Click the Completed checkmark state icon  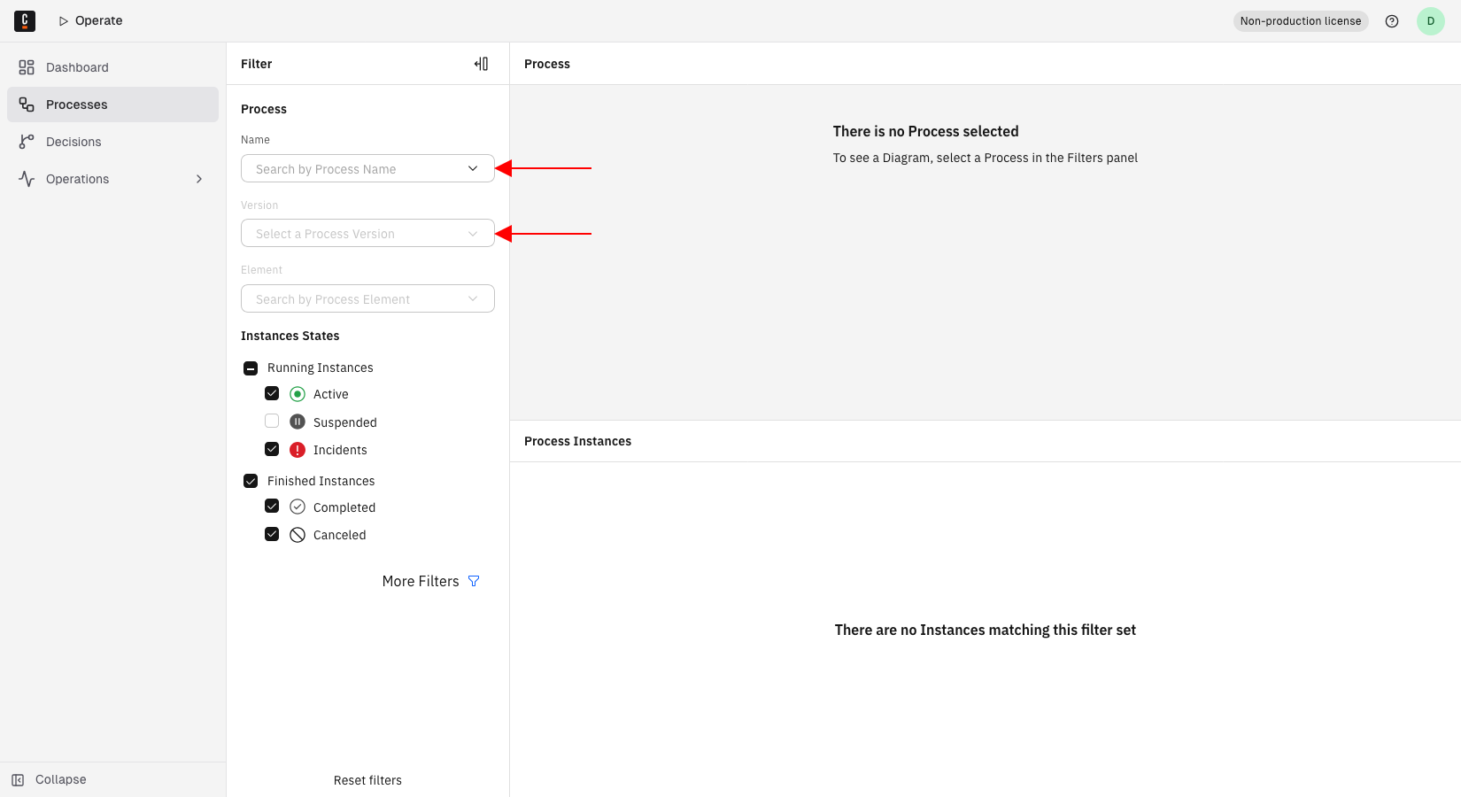(298, 507)
